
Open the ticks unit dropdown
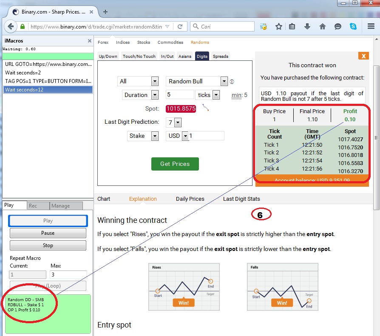click(x=207, y=95)
